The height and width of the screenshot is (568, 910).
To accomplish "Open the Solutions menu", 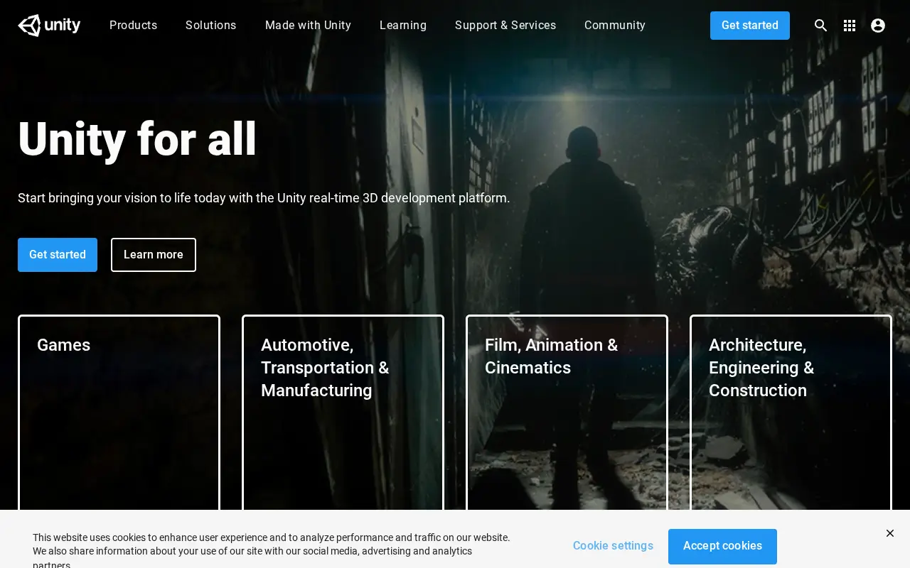I will [211, 26].
